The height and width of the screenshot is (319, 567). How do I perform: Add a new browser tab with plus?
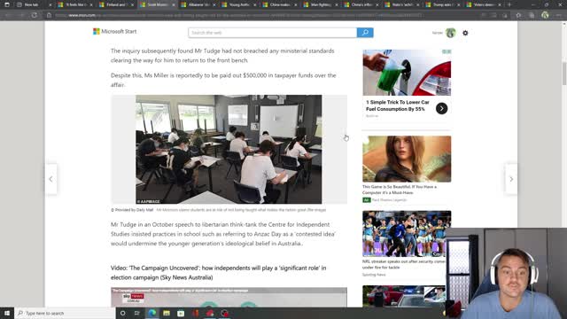(509, 4)
